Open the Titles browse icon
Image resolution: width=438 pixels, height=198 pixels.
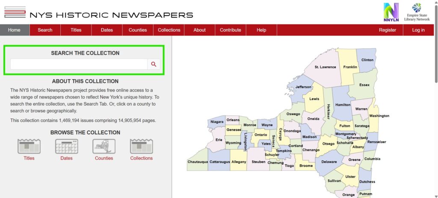tap(29, 146)
